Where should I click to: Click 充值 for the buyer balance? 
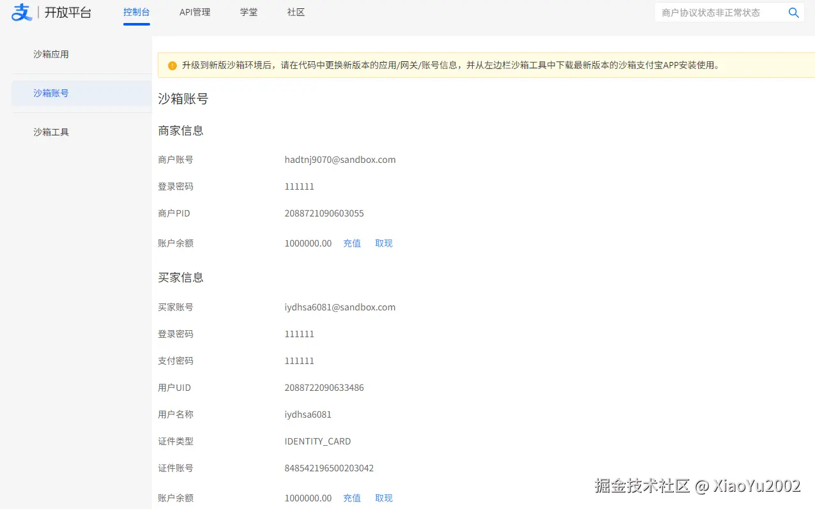(352, 498)
